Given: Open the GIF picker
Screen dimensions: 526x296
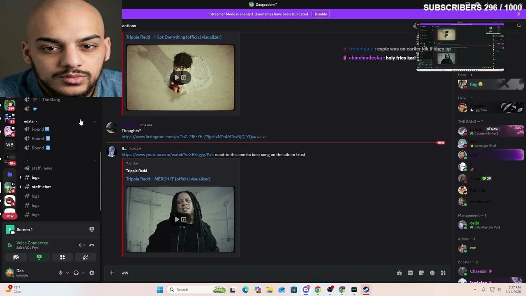Looking at the screenshot, I should point(410,273).
